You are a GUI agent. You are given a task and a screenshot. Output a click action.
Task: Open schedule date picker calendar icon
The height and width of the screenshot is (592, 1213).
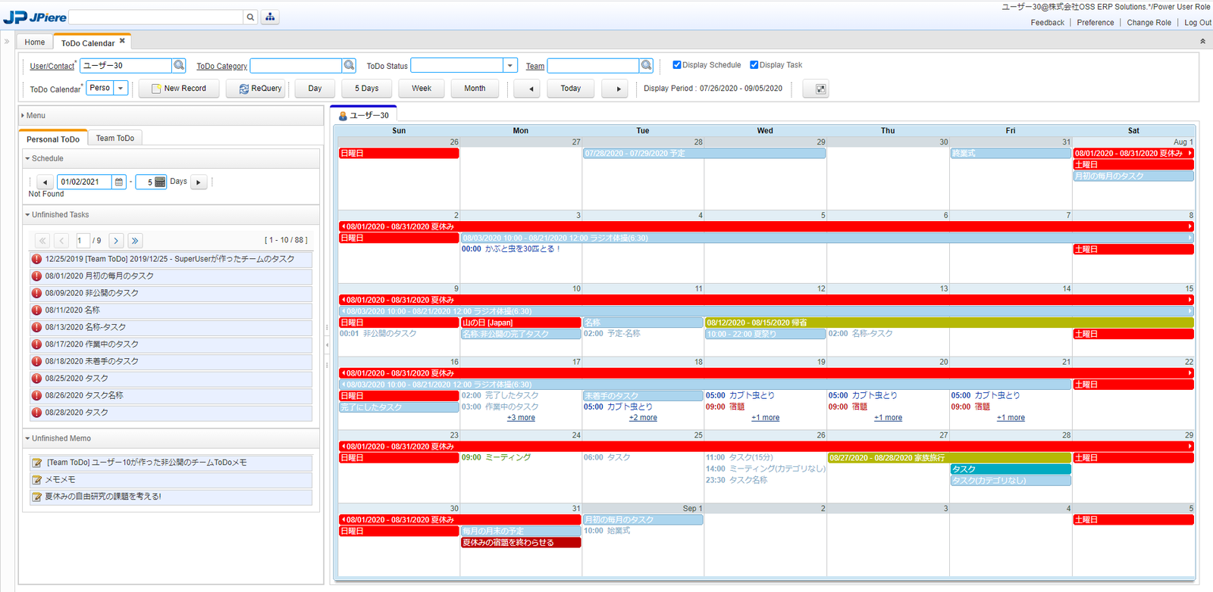tap(119, 182)
